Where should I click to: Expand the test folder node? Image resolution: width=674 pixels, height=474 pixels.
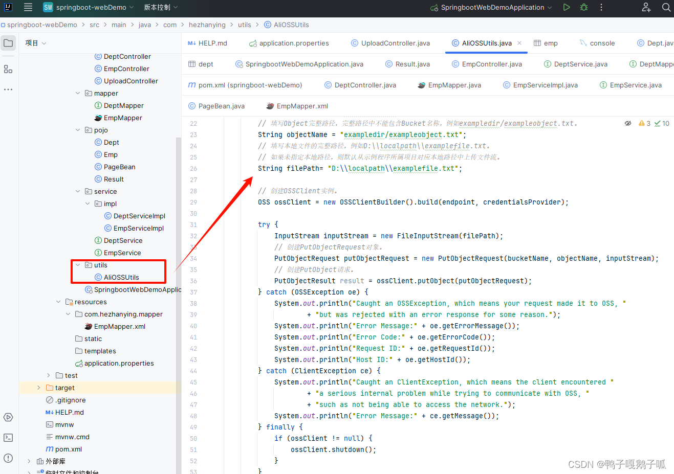49,375
